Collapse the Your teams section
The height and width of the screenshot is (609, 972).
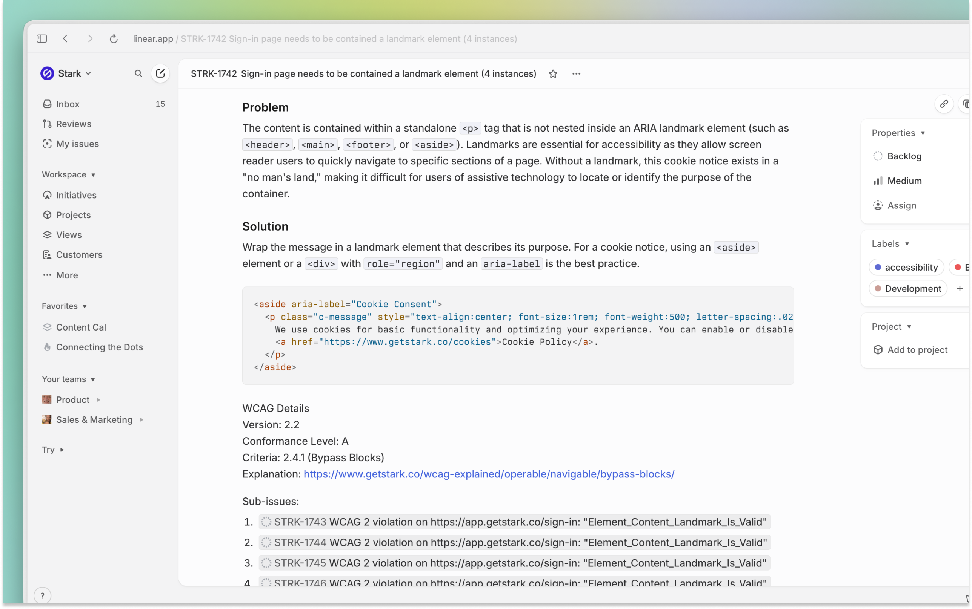pos(69,380)
